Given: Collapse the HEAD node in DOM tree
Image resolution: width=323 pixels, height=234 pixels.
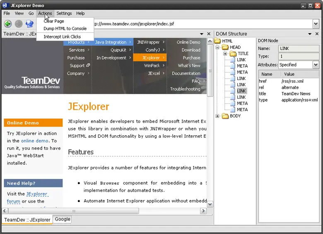Looking at the screenshot, I should click(x=217, y=47).
